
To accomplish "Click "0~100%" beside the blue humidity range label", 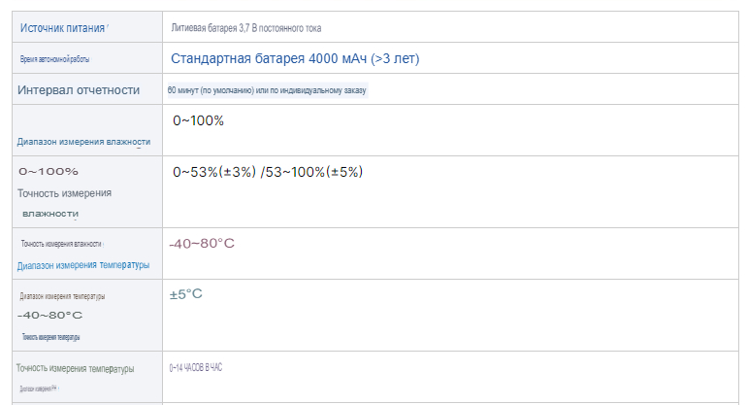I will (x=198, y=121).
